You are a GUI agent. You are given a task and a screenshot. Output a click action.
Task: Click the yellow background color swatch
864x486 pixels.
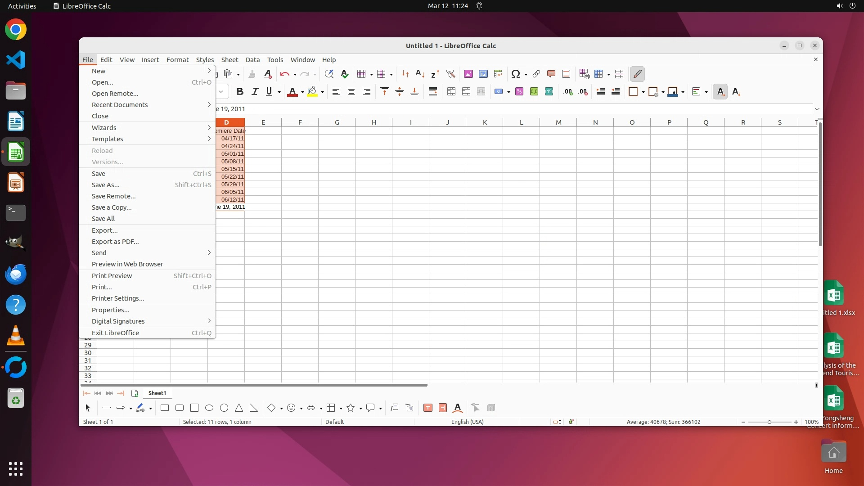(x=312, y=92)
